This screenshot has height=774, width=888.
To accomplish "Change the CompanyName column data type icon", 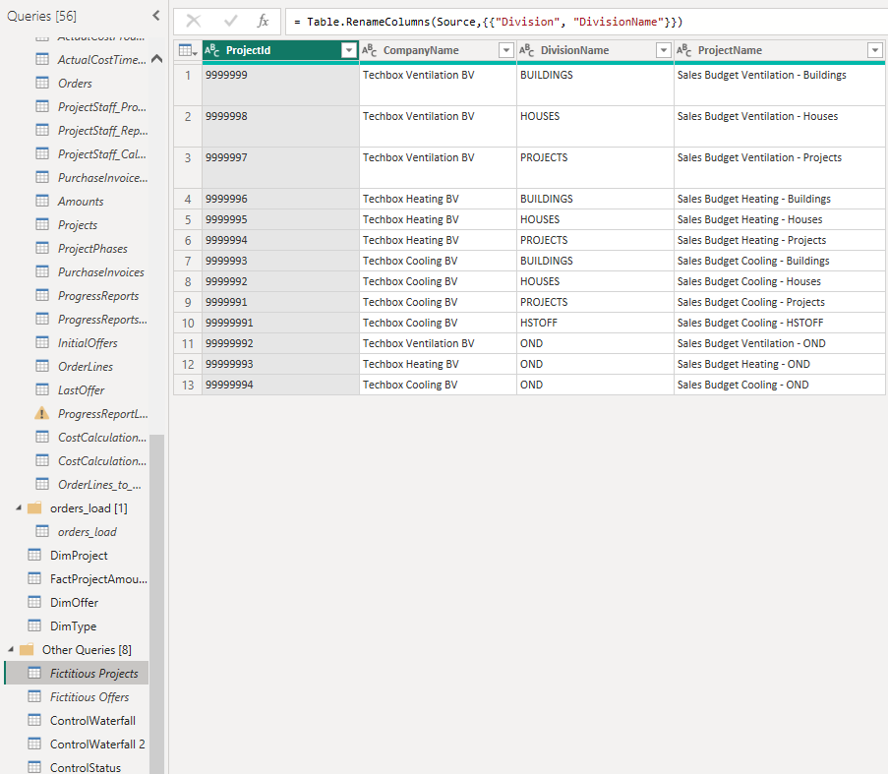I will 369,50.
